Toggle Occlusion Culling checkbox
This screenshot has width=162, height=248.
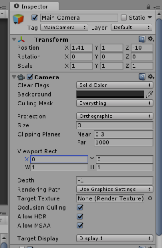(80, 208)
